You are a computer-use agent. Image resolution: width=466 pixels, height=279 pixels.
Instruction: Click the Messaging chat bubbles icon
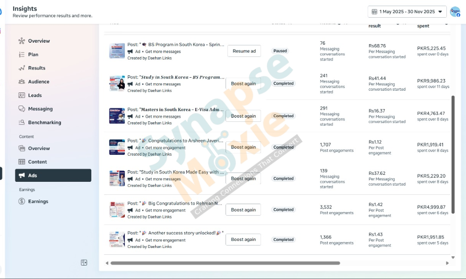tap(21, 109)
